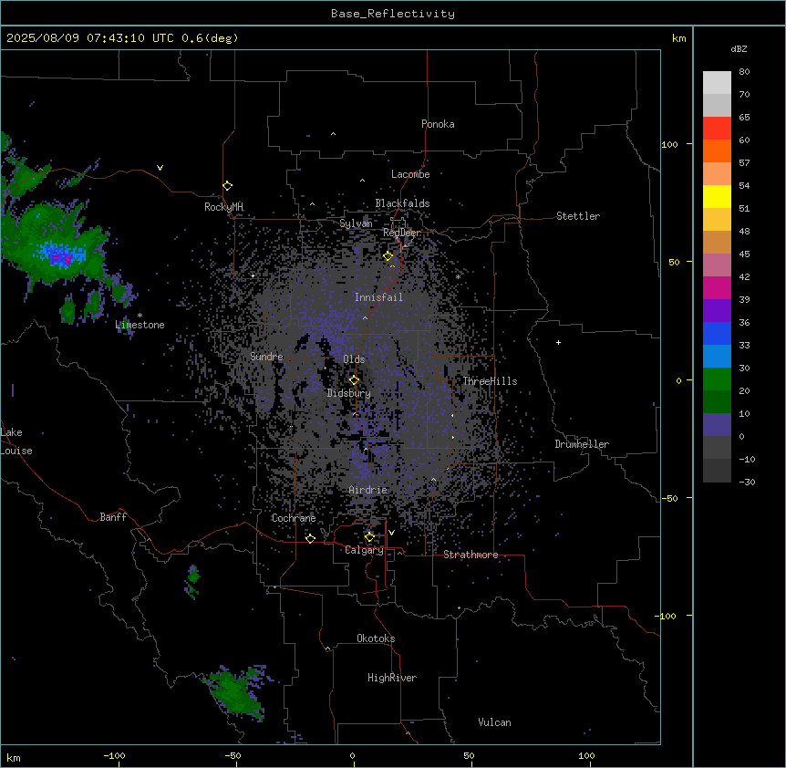
Task: Select the yellow diamond between Olds and Didsbury
Action: tap(354, 379)
